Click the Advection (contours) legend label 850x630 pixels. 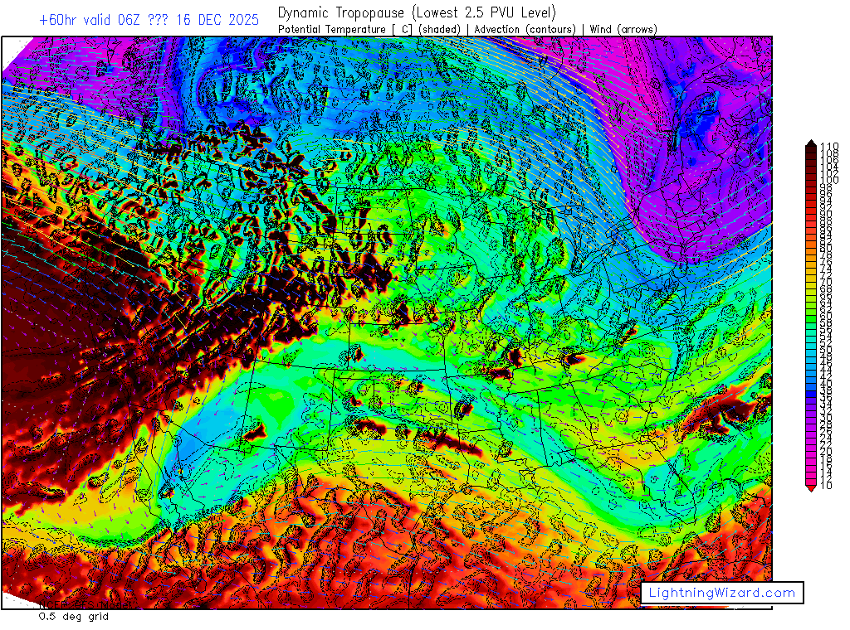[525, 29]
